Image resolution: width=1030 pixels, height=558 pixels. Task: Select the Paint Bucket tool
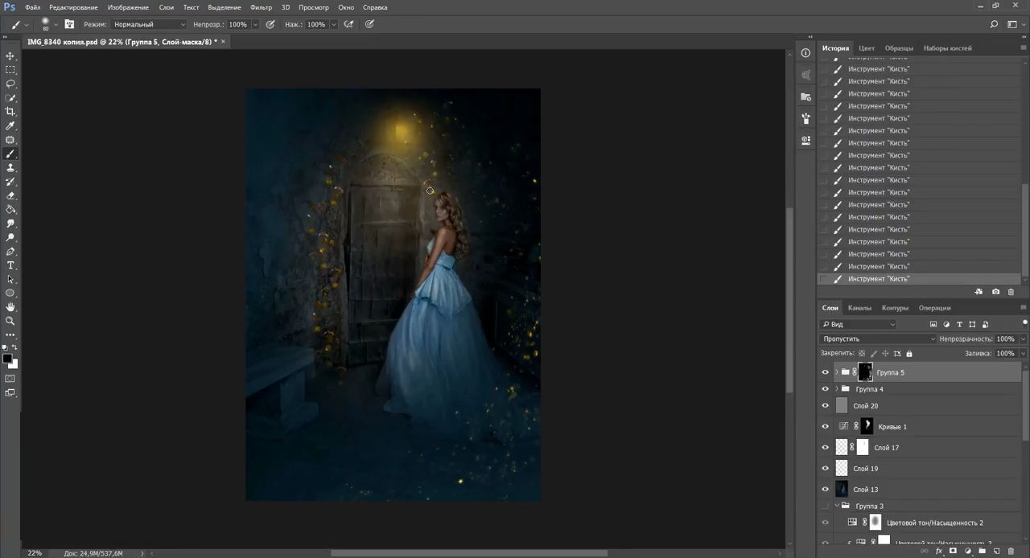click(x=10, y=210)
